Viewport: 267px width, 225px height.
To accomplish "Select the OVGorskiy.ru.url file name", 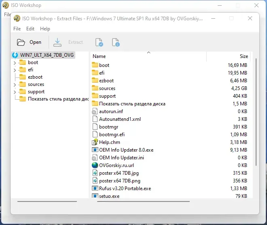I will [117, 165].
